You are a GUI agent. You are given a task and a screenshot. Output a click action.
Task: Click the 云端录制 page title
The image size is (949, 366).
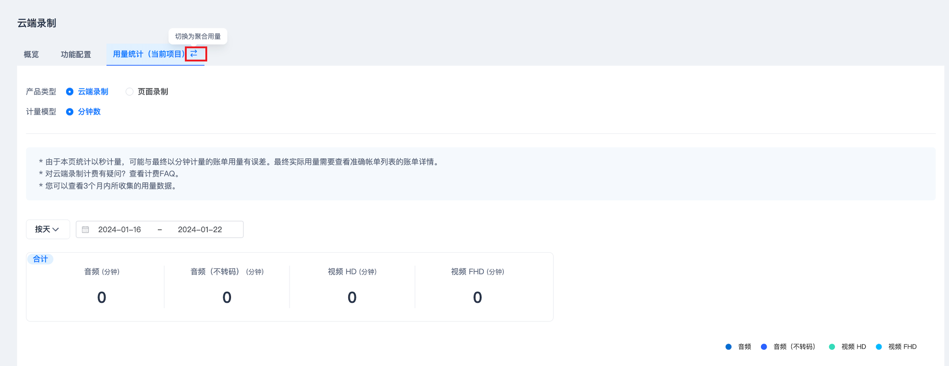click(37, 23)
